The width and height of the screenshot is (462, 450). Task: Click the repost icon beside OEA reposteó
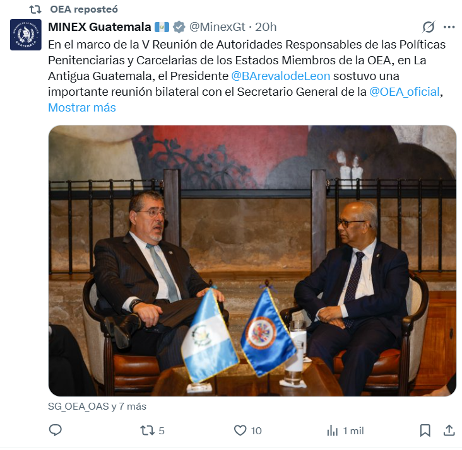click(x=35, y=9)
